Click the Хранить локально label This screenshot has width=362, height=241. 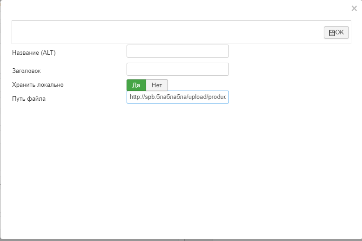tap(38, 85)
